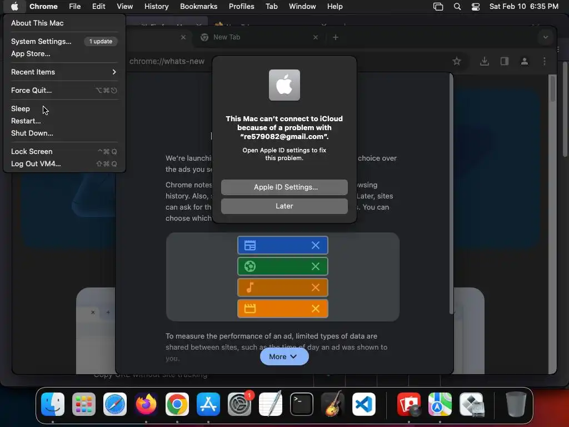Expand the tab search chevron

(545, 37)
